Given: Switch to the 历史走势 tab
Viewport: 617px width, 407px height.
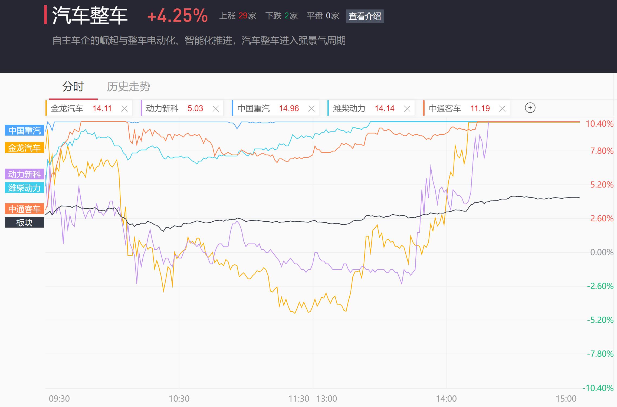Looking at the screenshot, I should tap(128, 87).
